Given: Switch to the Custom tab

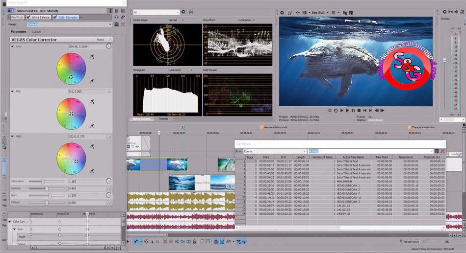Looking at the screenshot, I should pyautogui.click(x=36, y=32).
